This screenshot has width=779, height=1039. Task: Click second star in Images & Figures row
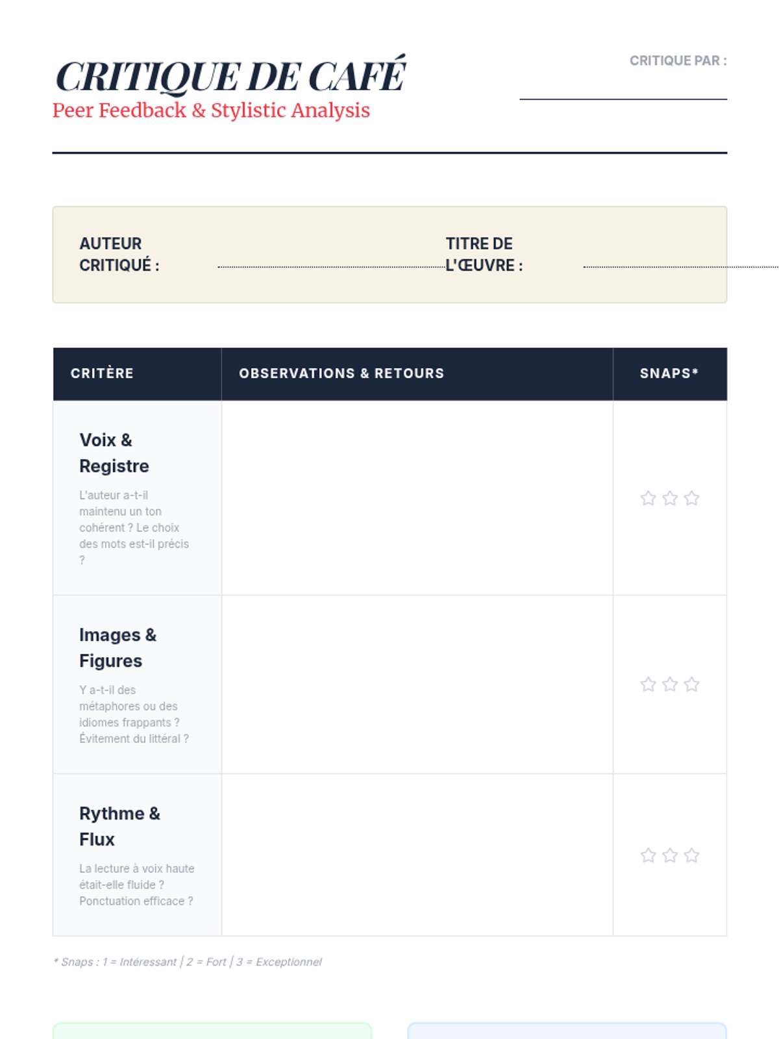(670, 684)
